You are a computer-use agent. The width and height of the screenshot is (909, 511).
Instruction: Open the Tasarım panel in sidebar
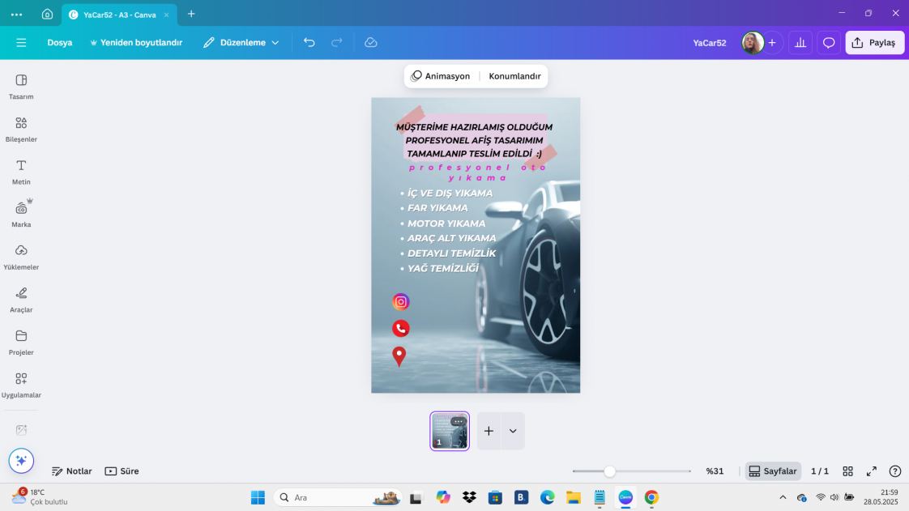(21, 86)
